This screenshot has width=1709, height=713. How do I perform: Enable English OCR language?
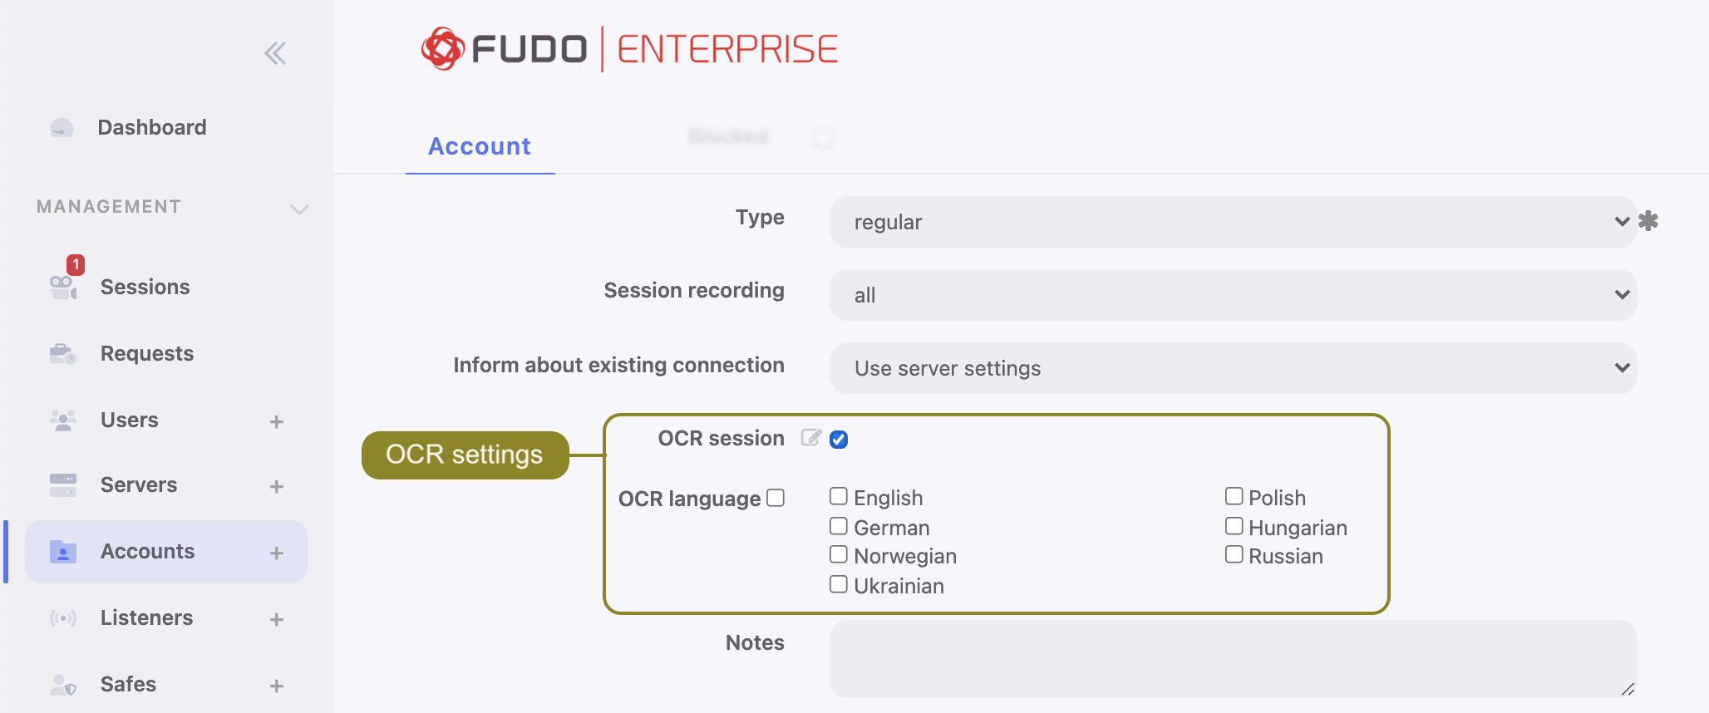839,496
